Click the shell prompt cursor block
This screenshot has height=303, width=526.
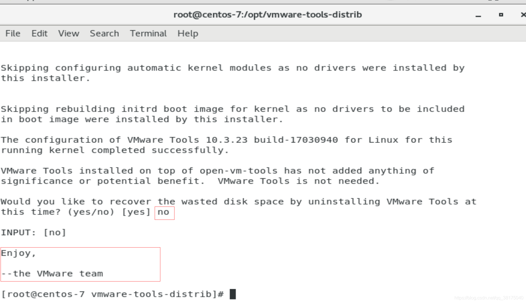point(233,294)
